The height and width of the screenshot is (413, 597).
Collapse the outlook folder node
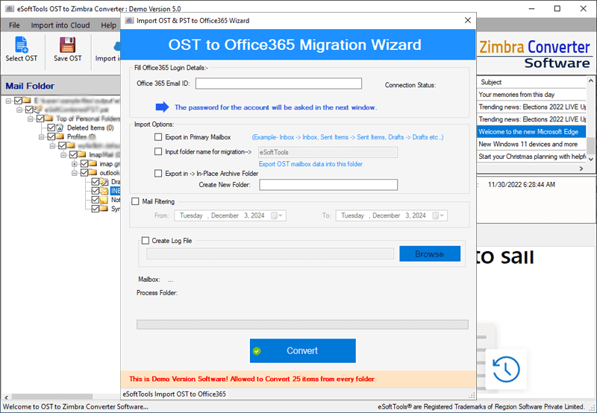click(75, 173)
